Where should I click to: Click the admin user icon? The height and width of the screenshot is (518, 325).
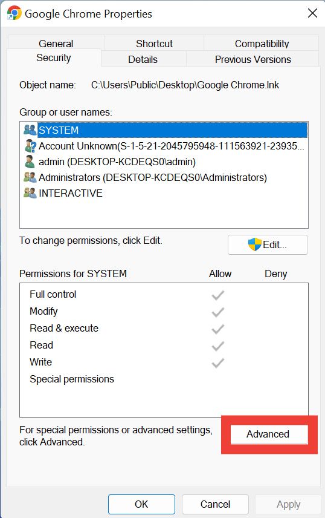tap(30, 162)
